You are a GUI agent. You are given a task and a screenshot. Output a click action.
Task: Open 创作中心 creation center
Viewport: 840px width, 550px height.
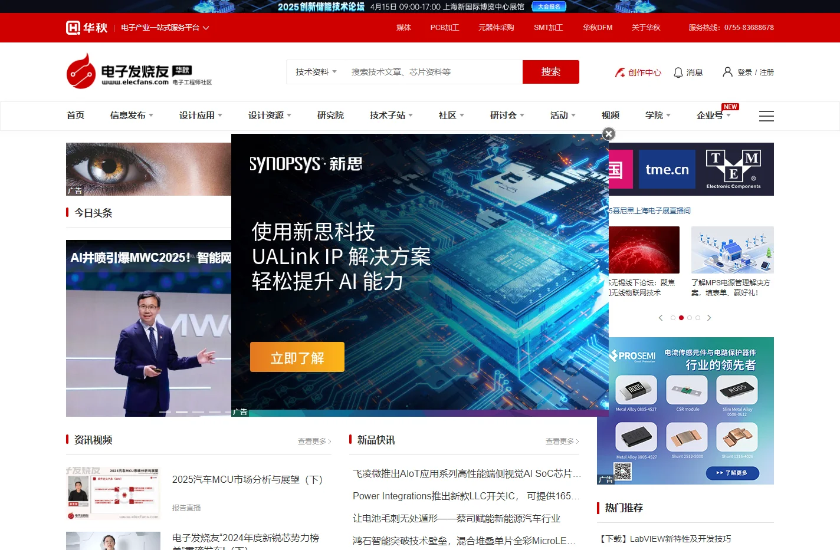click(x=638, y=73)
